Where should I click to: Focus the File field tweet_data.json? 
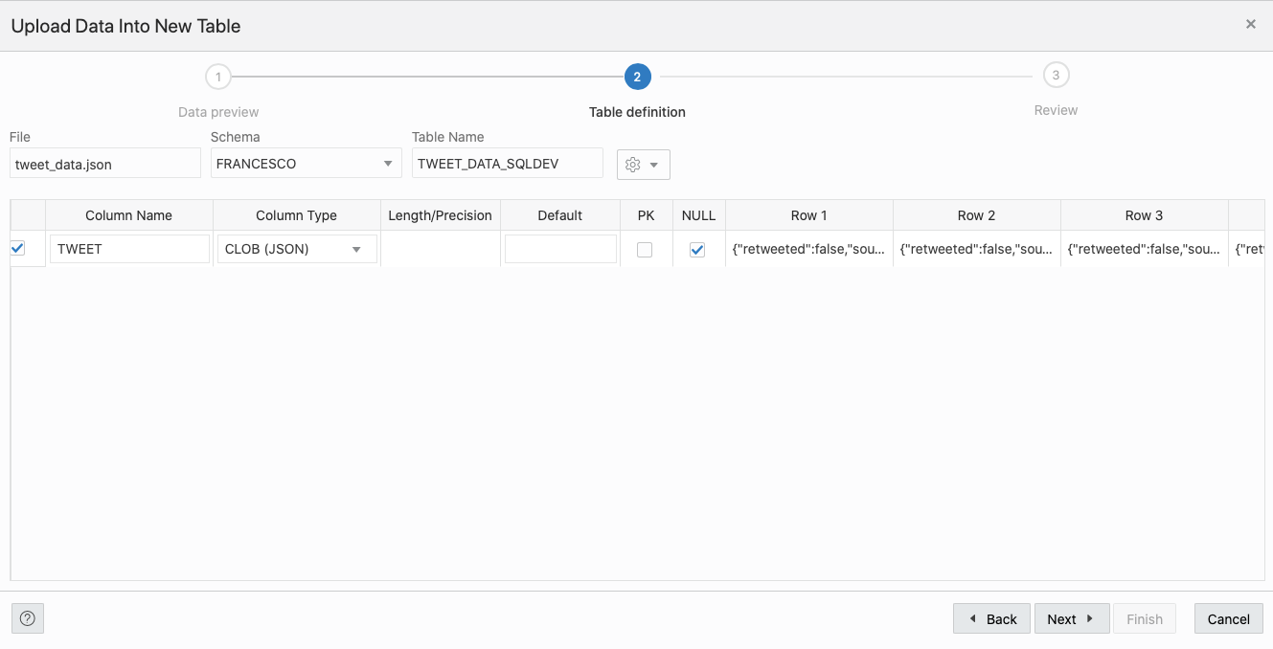pos(105,164)
